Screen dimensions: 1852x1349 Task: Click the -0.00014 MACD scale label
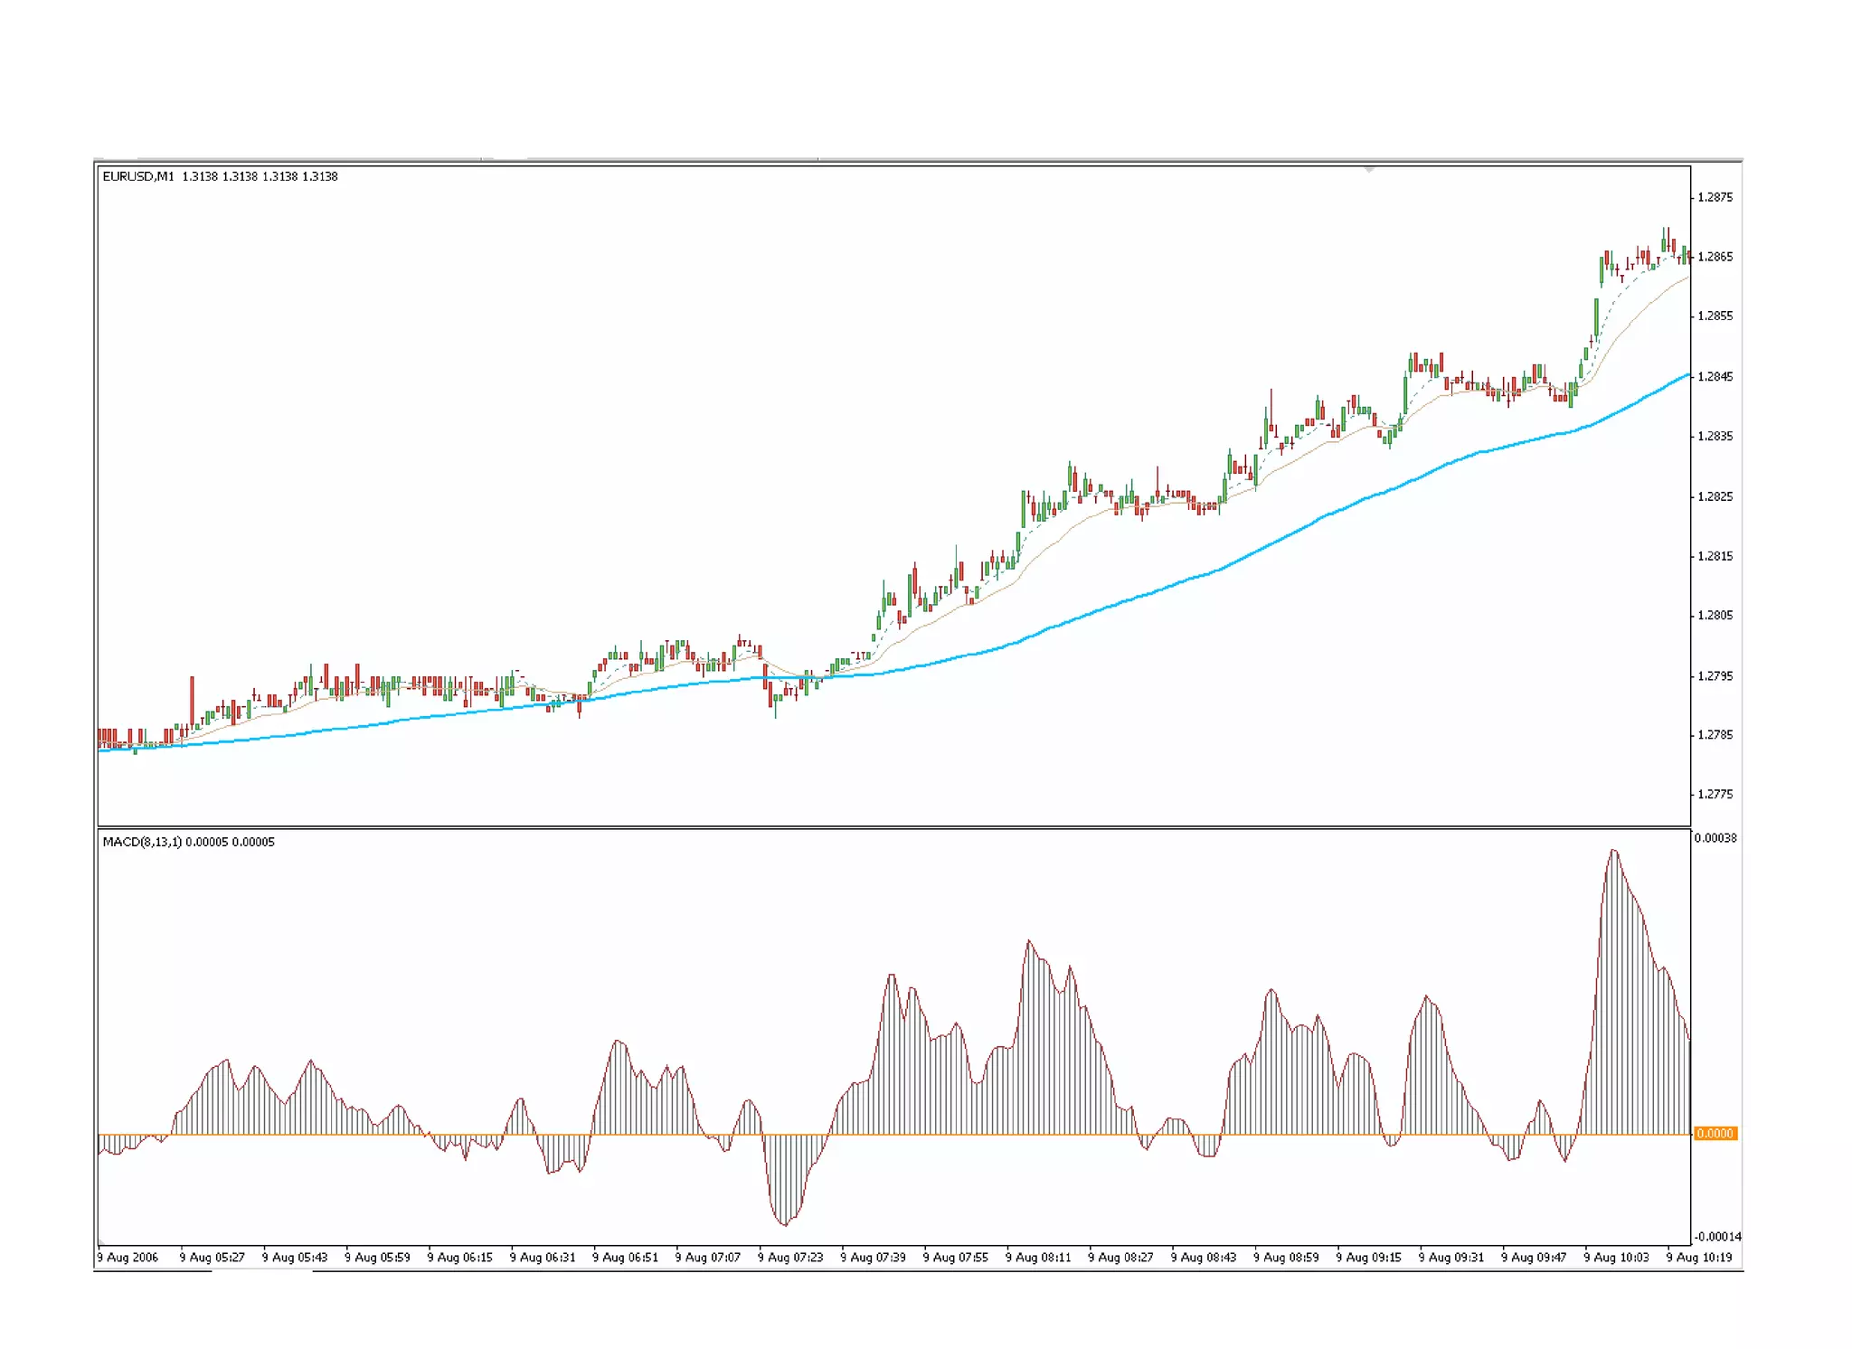tap(1716, 1236)
